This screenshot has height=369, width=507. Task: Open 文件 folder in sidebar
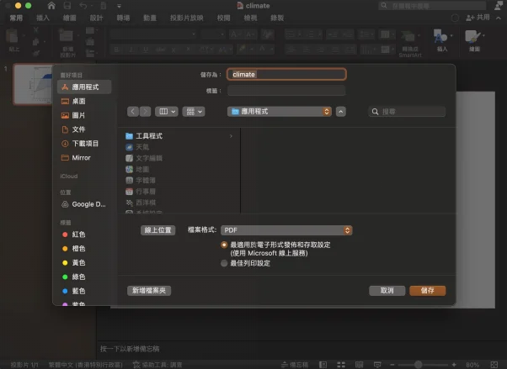(x=84, y=129)
